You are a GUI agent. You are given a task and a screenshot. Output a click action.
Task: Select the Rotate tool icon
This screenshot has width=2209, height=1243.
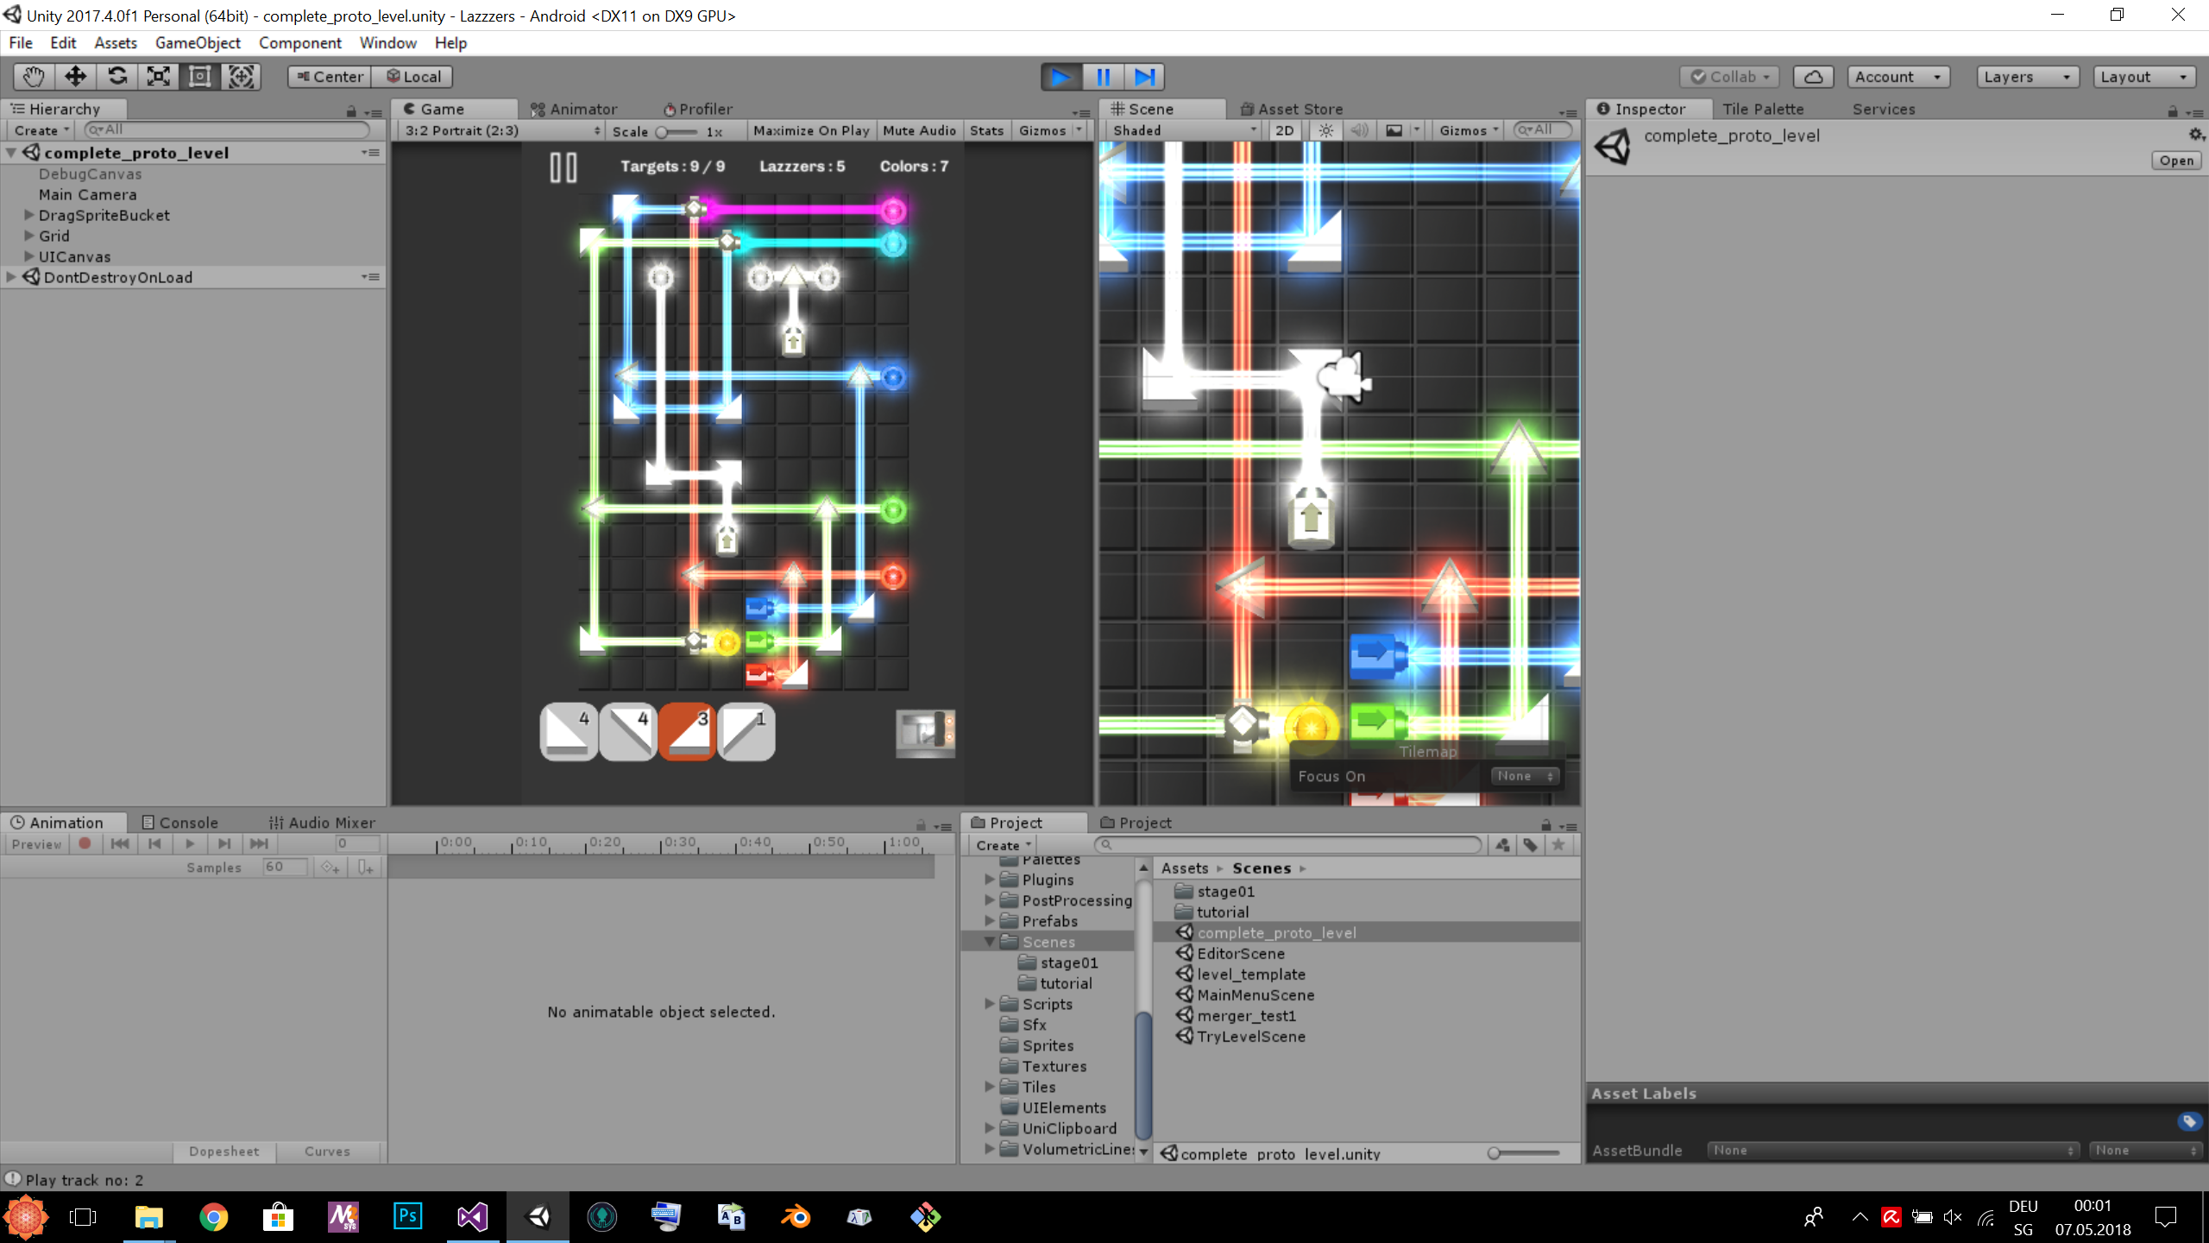tap(116, 77)
